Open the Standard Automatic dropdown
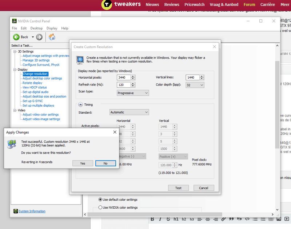Image resolution: width=291 pixels, height=229 pixels. click(x=129, y=112)
